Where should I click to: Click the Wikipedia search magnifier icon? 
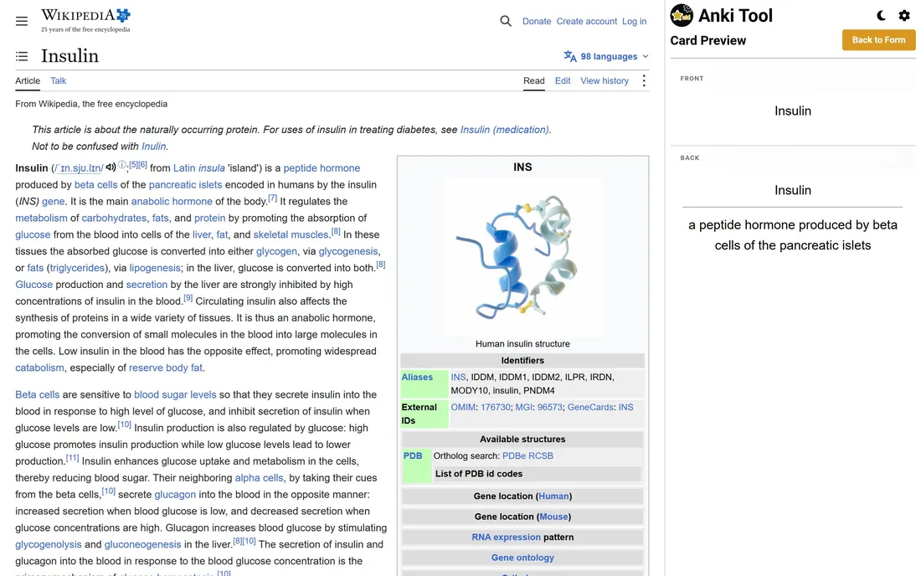pyautogui.click(x=506, y=21)
